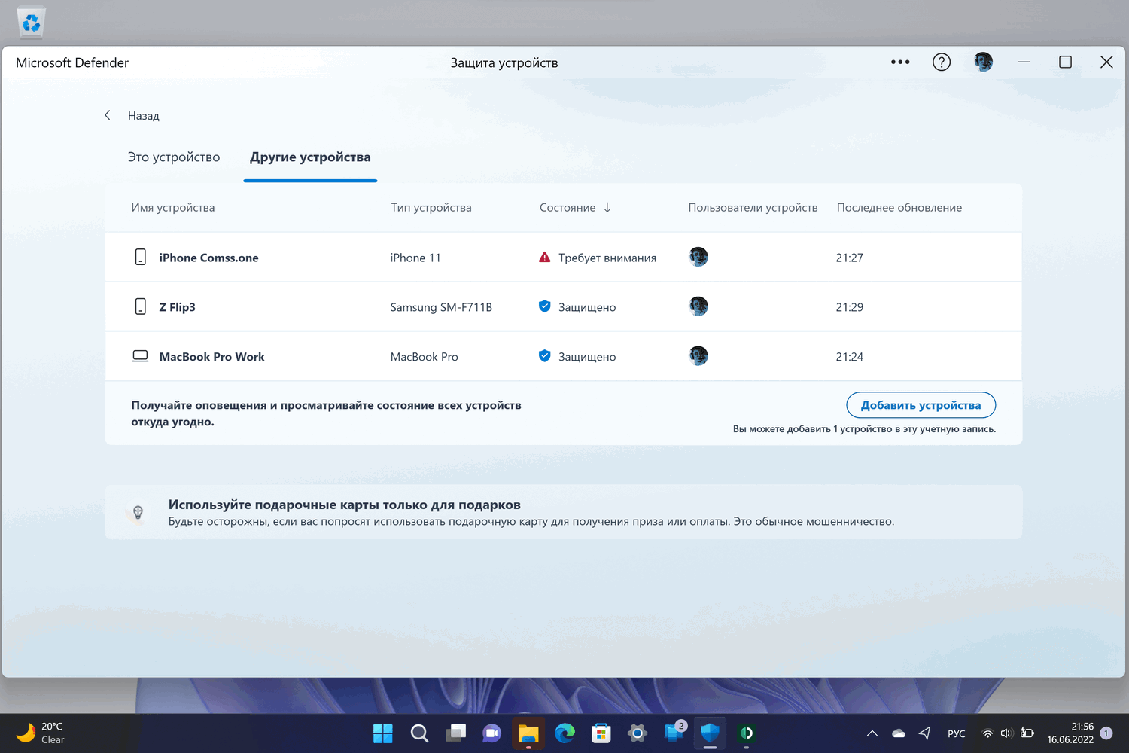Click the Microsoft Defender app title

pos(72,62)
